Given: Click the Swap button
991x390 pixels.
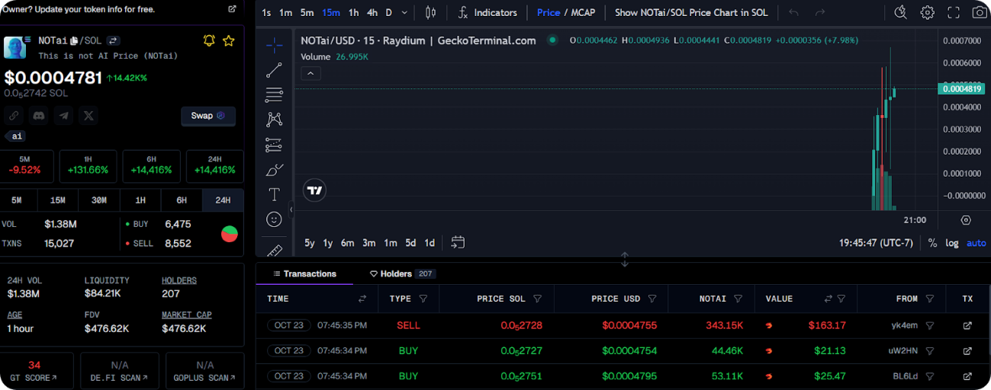Looking at the screenshot, I should [208, 116].
